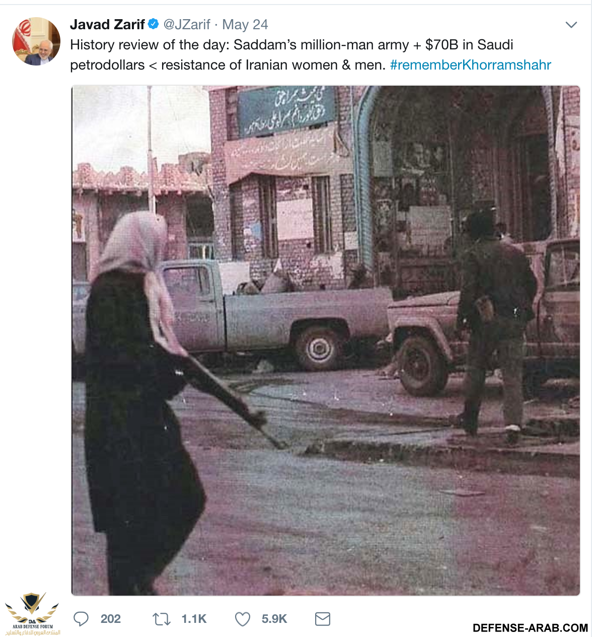Send tweet via envelope message icon
592x637 pixels.
click(x=323, y=619)
